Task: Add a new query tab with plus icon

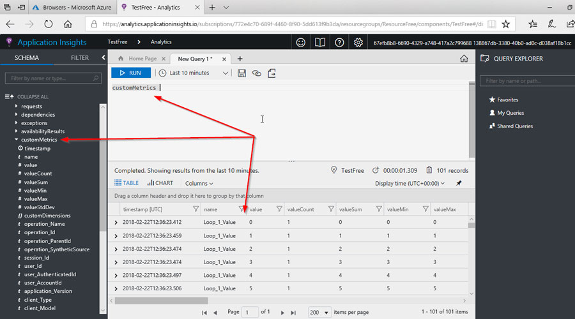Action: pos(240,59)
